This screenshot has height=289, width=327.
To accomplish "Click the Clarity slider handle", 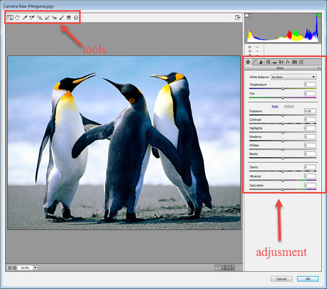I will (x=283, y=171).
